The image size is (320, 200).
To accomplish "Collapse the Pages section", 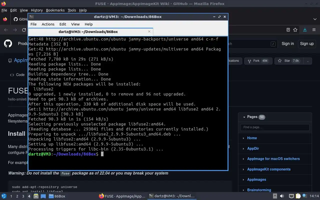I will pos(244,117).
